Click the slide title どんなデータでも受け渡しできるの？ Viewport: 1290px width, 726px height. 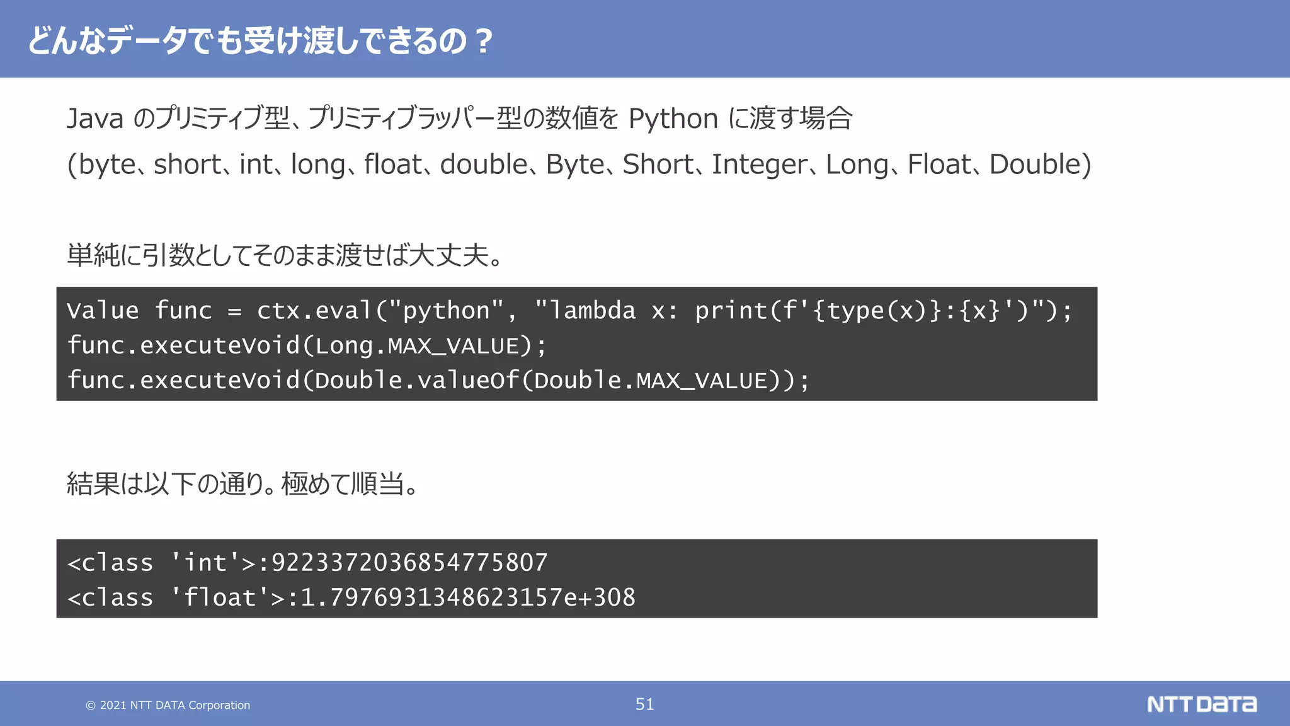tap(260, 41)
